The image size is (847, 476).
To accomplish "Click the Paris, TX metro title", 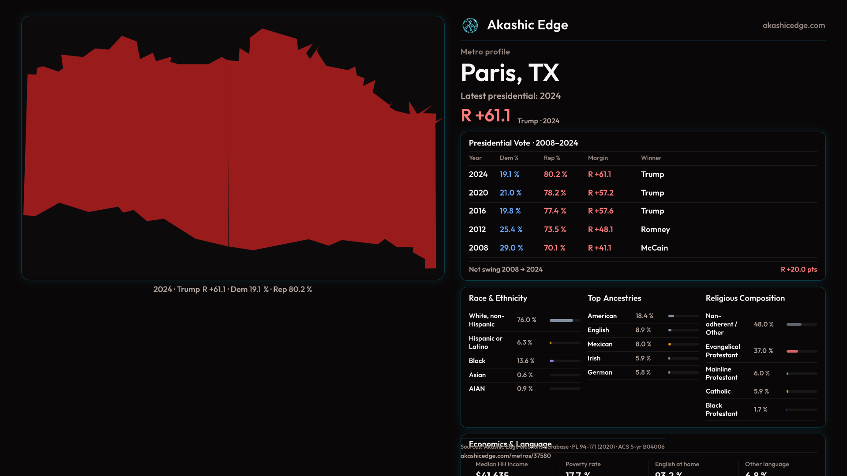I will click(510, 73).
